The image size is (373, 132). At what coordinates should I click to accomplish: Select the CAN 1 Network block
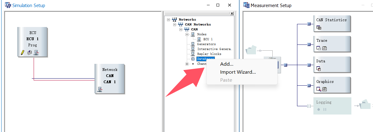(x=110, y=79)
